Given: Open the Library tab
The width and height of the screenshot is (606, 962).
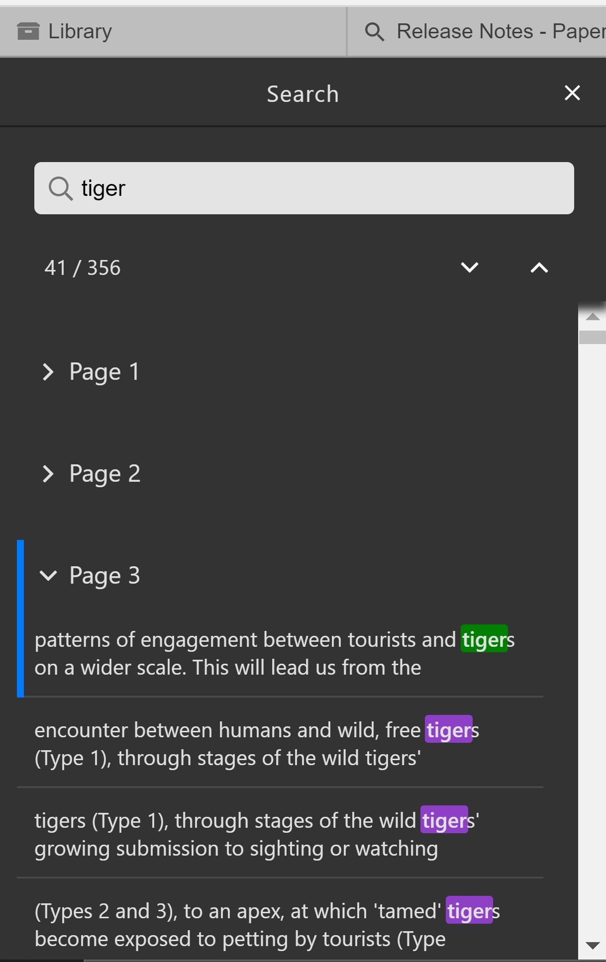Looking at the screenshot, I should [80, 32].
